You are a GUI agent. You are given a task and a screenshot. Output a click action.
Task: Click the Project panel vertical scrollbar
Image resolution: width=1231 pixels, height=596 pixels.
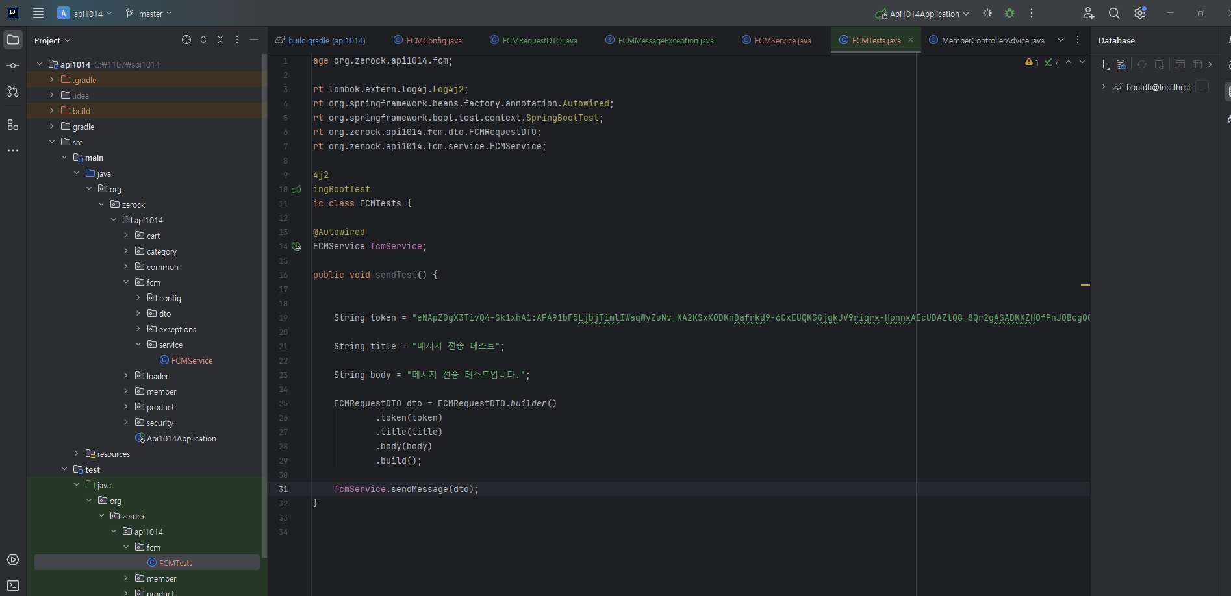pyautogui.click(x=264, y=305)
